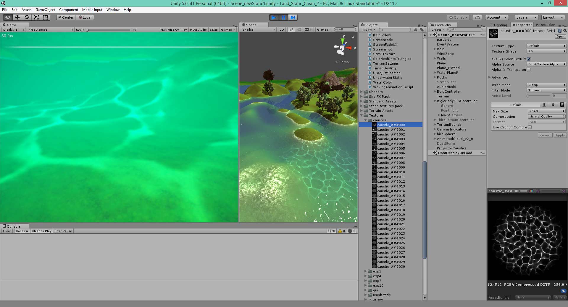
Task: Toggle sRGB Color Texture checkbox
Action: (529, 59)
